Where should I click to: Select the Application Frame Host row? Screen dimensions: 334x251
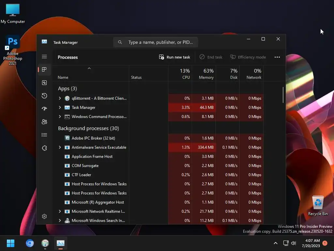pos(158,157)
